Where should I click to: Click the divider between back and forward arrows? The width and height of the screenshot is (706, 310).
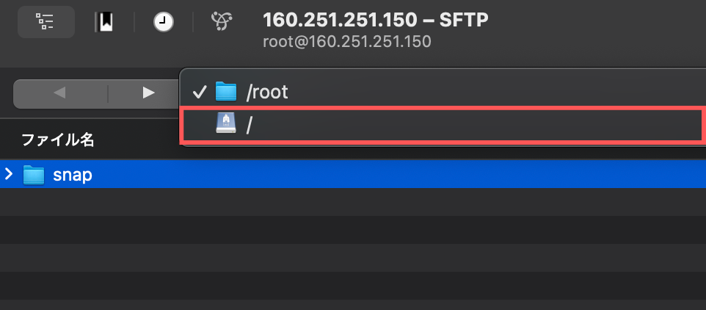pyautogui.click(x=108, y=93)
